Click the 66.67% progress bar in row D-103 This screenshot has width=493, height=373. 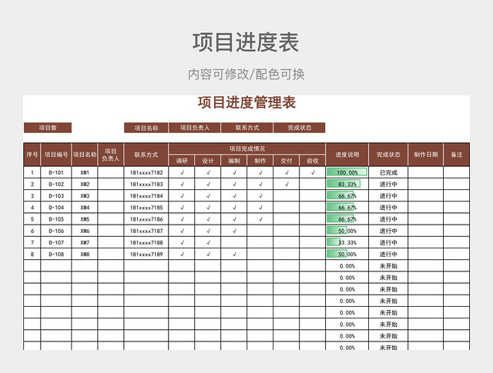[340, 195]
